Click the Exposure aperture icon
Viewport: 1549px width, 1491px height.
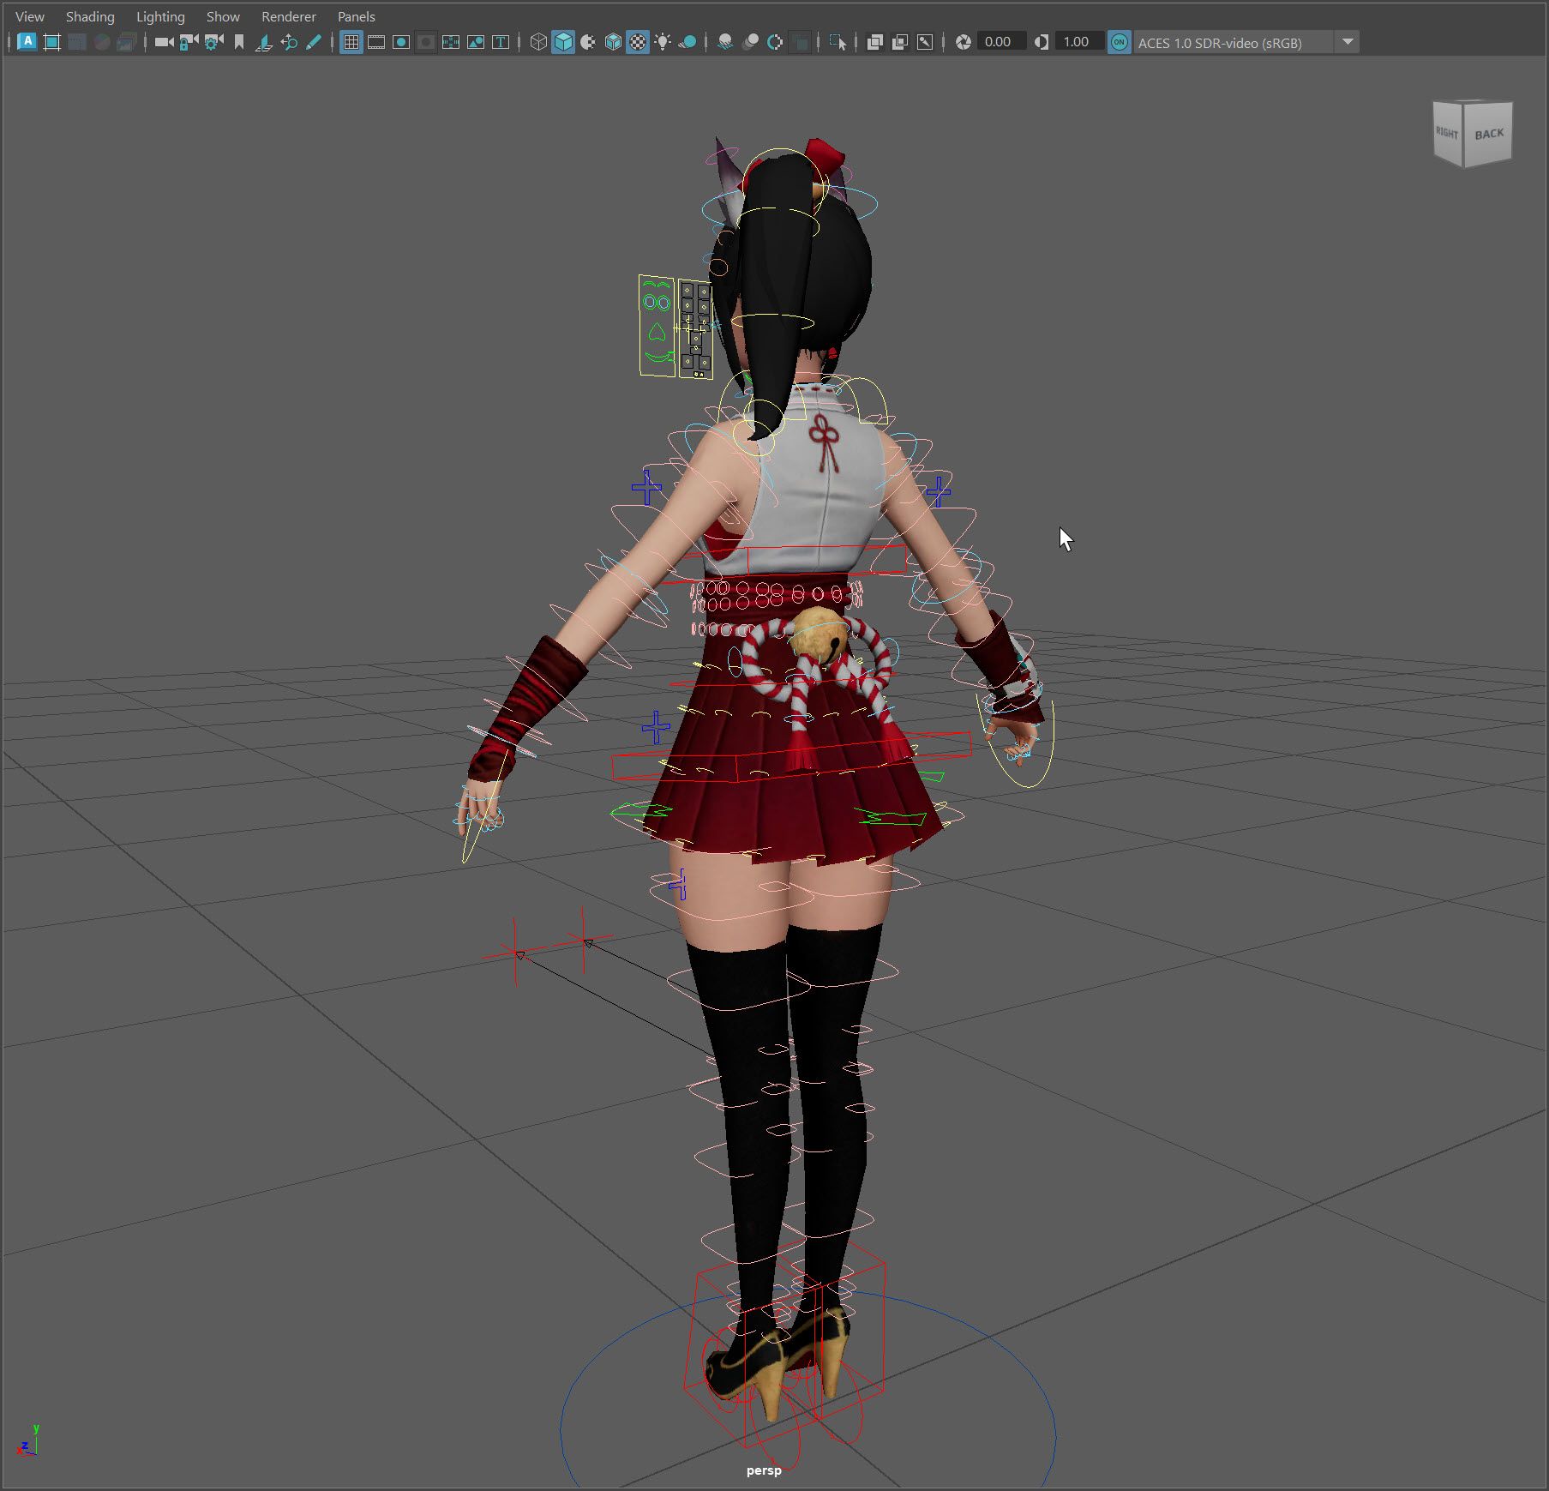tap(964, 42)
